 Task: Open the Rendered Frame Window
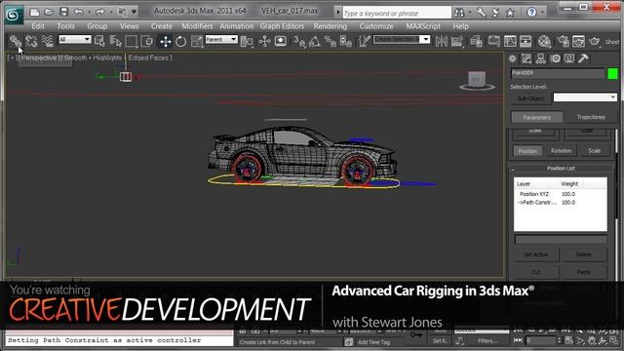click(578, 41)
